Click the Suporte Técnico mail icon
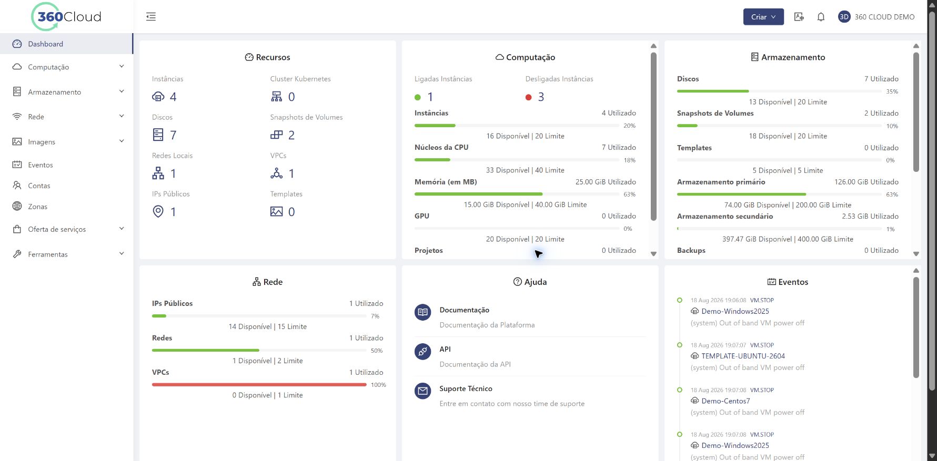The width and height of the screenshot is (937, 461). (422, 391)
